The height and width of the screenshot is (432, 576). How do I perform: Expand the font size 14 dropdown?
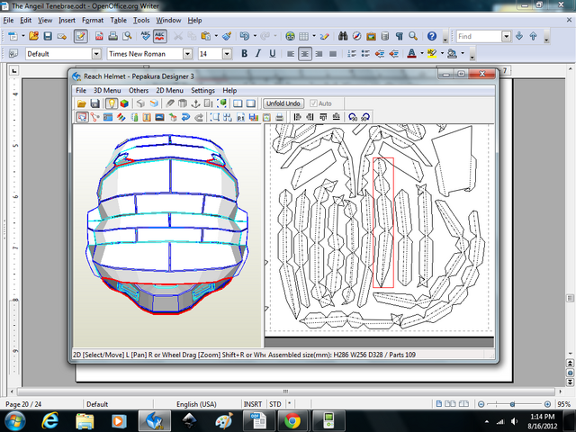[227, 54]
